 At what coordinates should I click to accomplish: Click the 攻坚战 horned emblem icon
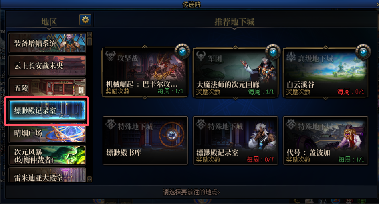(x=110, y=56)
